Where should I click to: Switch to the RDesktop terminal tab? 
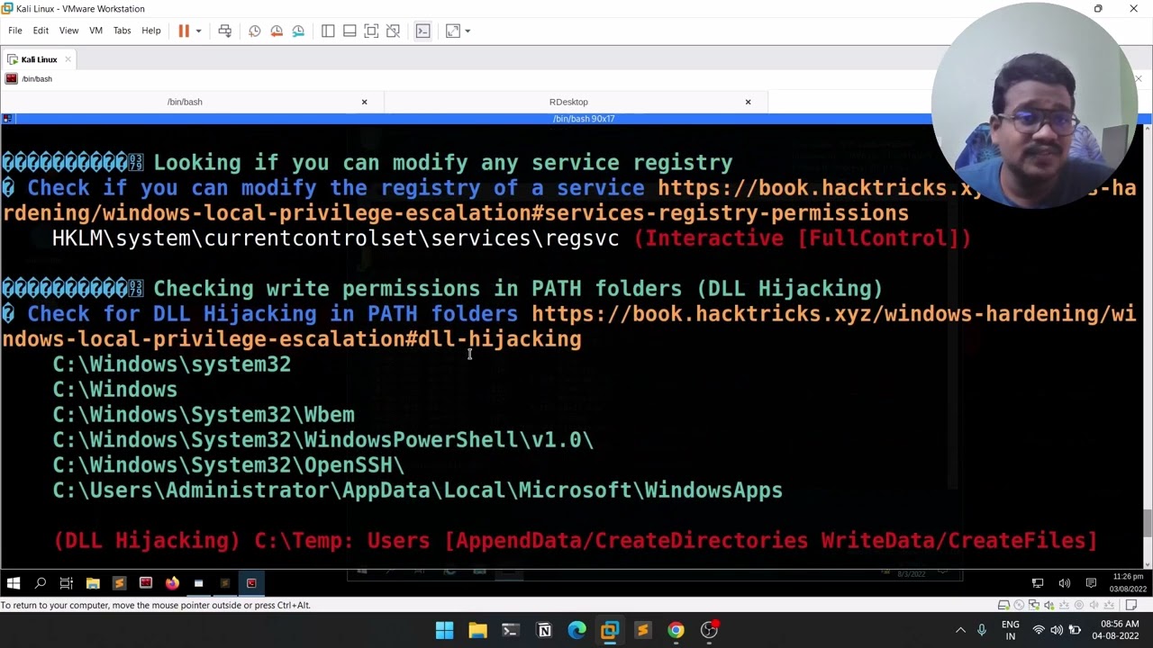568,102
